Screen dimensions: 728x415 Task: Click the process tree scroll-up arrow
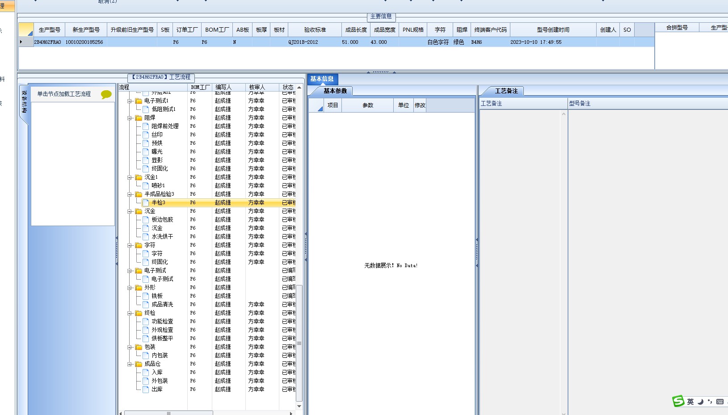tap(299, 88)
